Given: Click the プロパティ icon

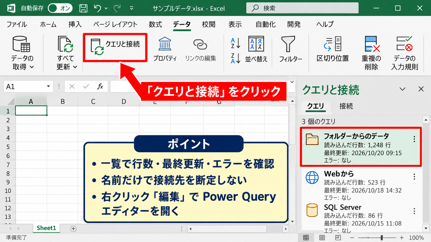Looking at the screenshot, I should click(165, 44).
